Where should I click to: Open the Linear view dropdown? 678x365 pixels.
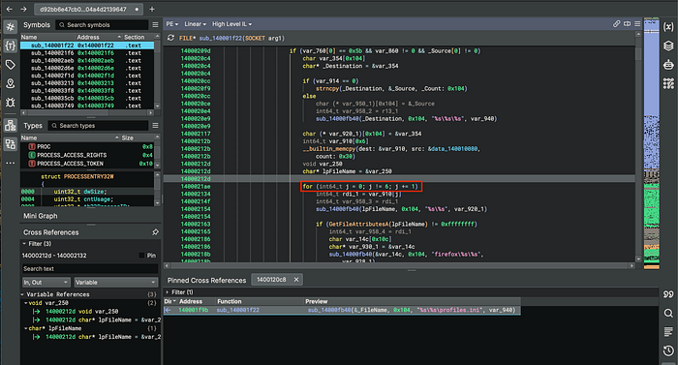tap(195, 24)
